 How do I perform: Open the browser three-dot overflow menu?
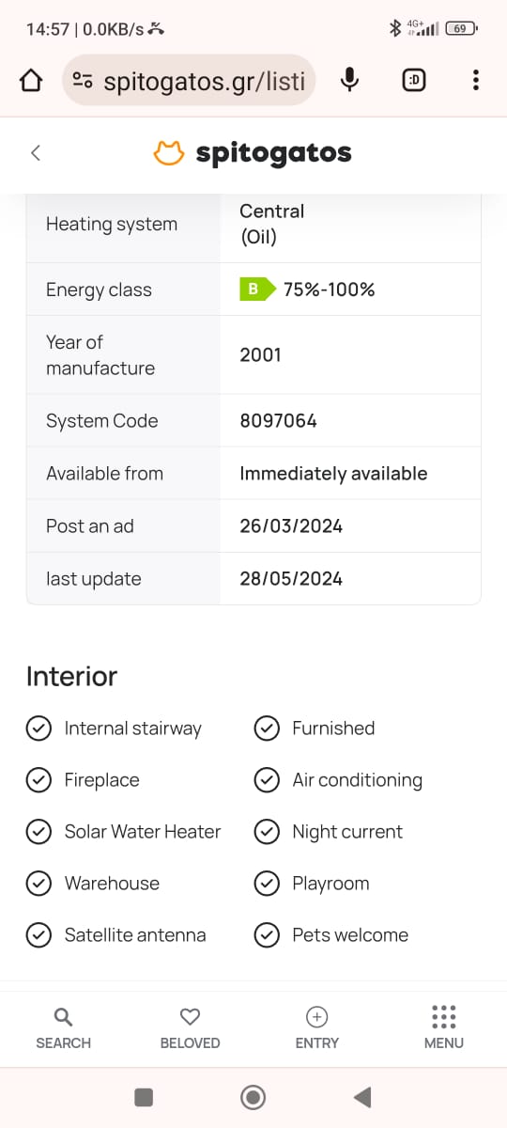tap(476, 81)
